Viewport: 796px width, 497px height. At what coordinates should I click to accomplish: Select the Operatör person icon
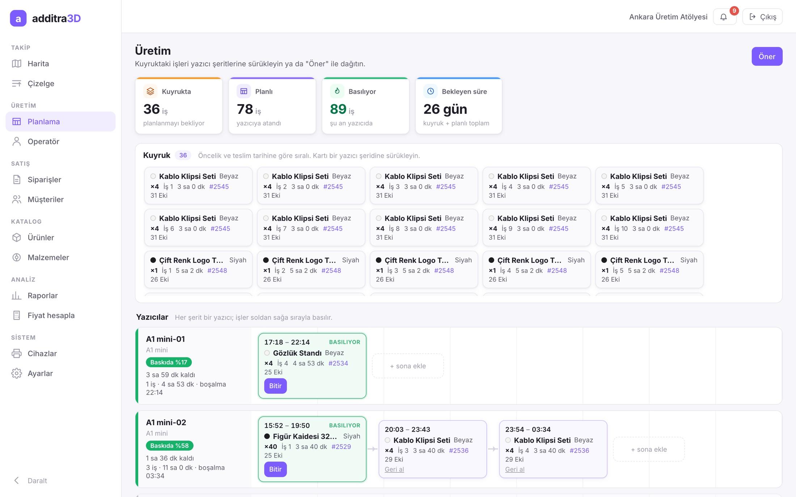pos(17,141)
